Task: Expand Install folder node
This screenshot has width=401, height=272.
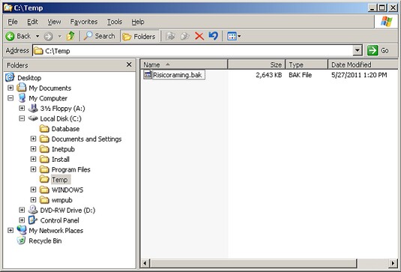Action: tap(33, 159)
